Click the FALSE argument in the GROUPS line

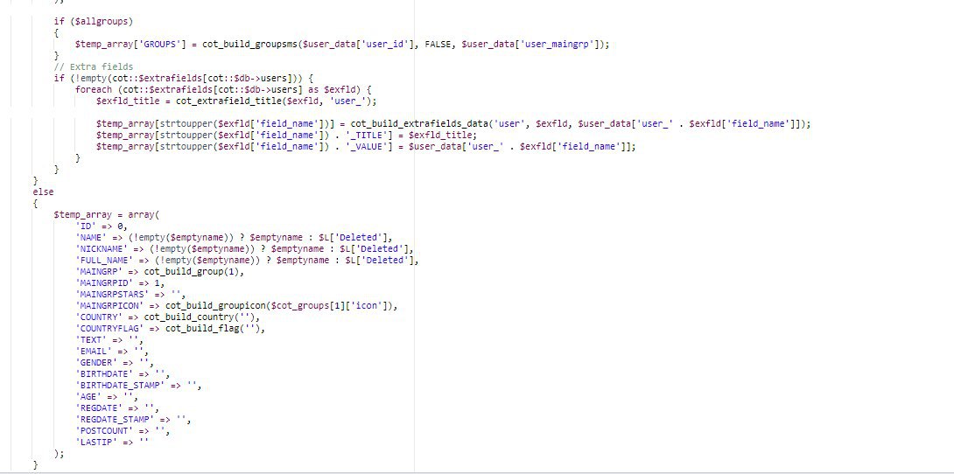pyautogui.click(x=438, y=44)
